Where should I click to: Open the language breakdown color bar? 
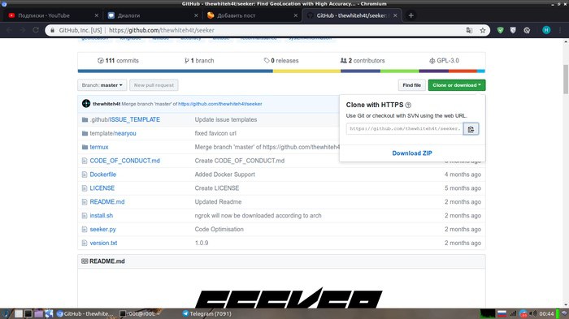pyautogui.click(x=281, y=71)
